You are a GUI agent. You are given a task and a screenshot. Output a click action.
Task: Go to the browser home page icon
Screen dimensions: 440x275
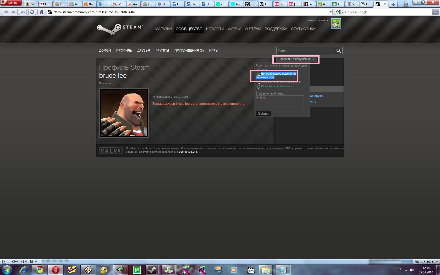click(x=41, y=12)
